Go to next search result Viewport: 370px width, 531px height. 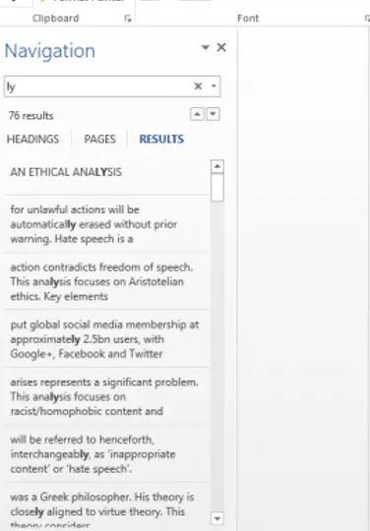[x=213, y=114]
